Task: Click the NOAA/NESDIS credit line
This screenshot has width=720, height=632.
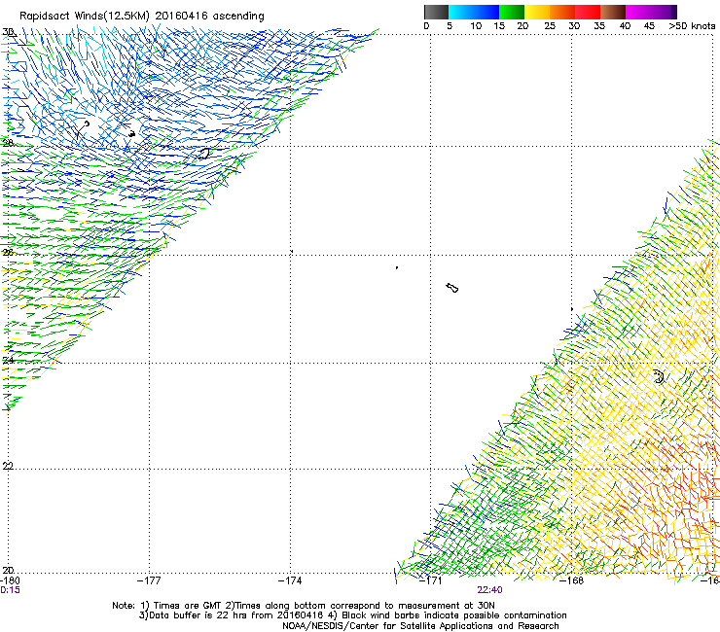Action: point(420,626)
